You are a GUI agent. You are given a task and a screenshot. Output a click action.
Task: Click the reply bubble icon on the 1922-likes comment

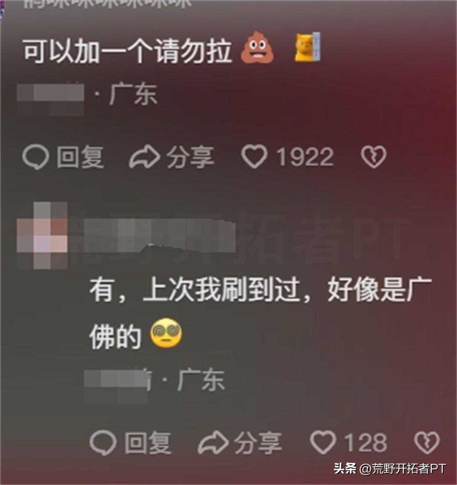[x=36, y=157]
